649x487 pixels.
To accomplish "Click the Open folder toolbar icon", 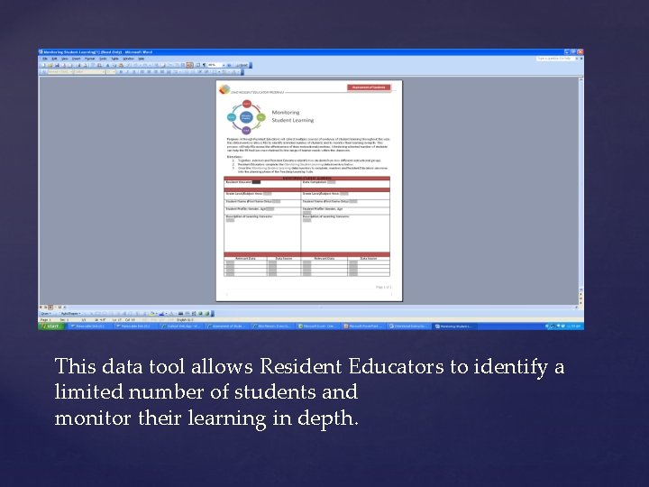I will tap(50, 65).
